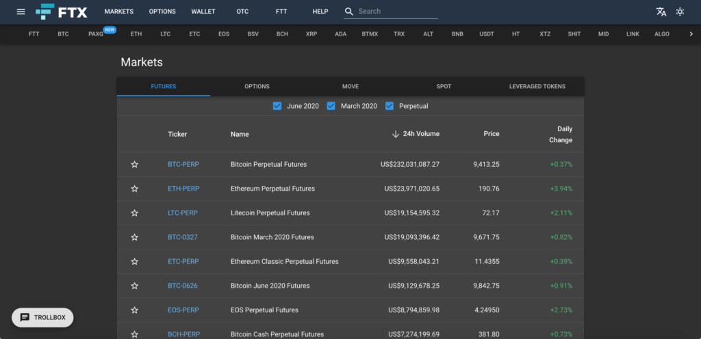
Task: Select XRP in the ticker bar
Action: (311, 34)
